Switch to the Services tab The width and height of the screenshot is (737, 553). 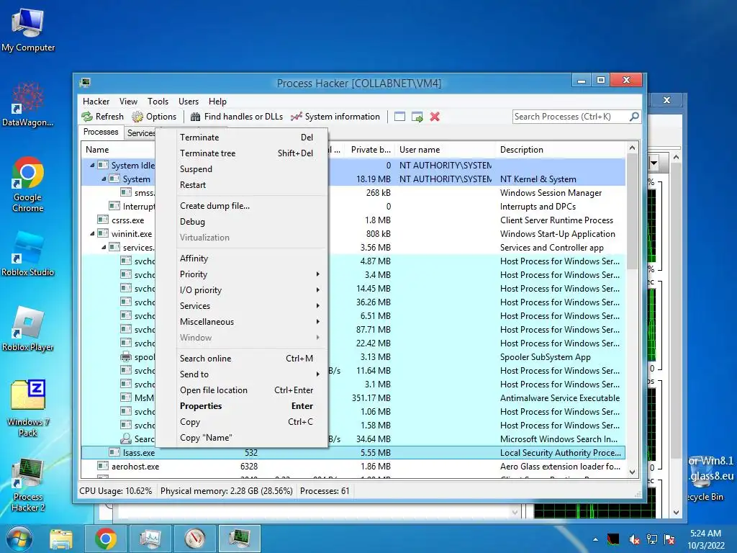140,133
